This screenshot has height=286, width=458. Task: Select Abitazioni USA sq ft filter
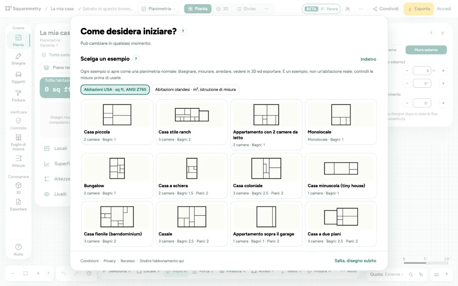click(115, 90)
